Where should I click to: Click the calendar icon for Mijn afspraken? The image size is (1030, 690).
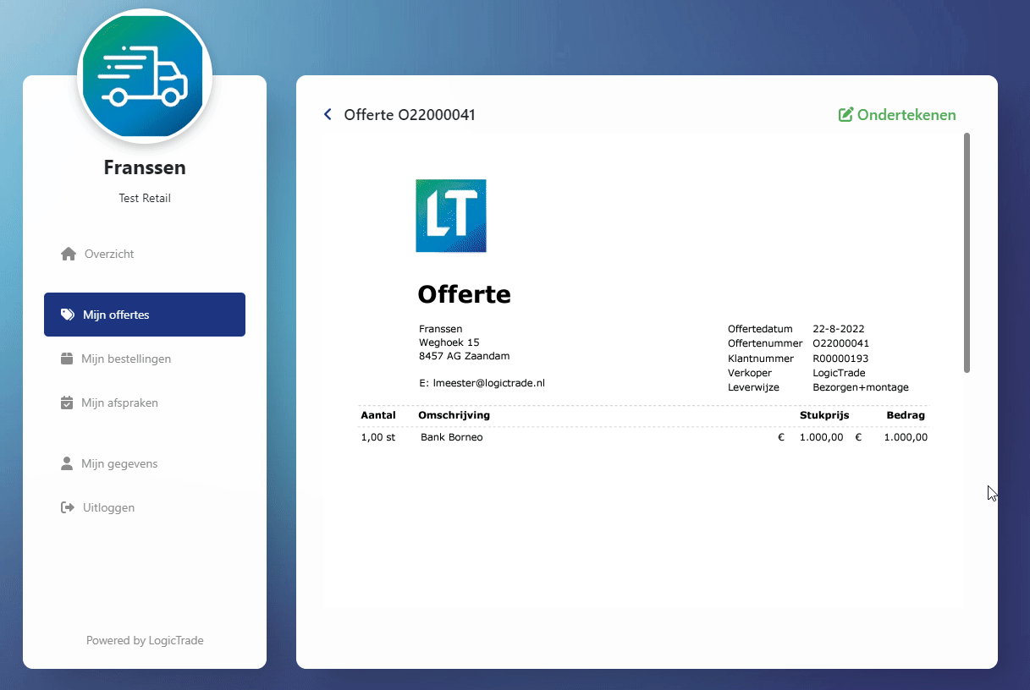coord(67,402)
